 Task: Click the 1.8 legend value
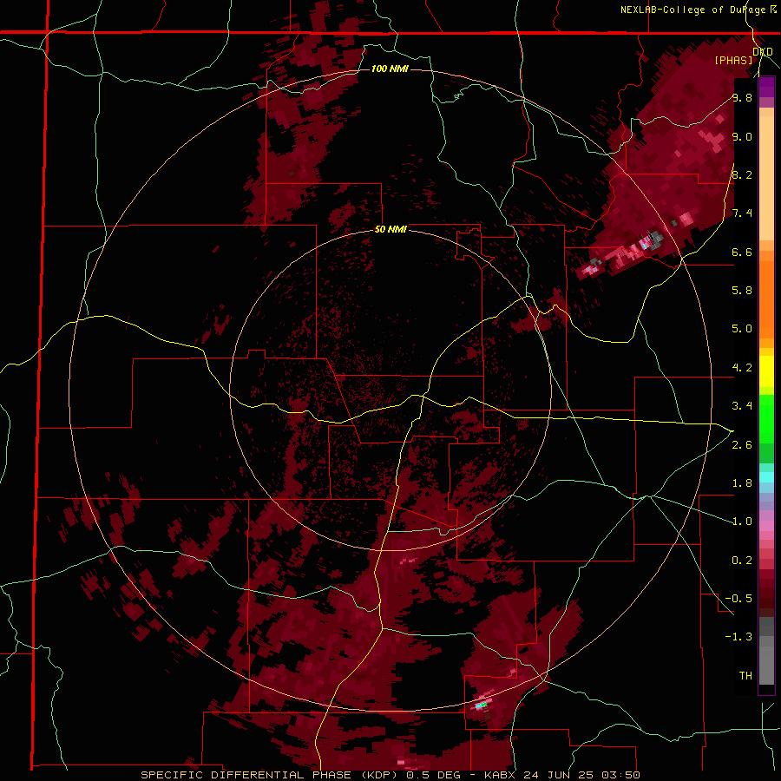point(742,483)
